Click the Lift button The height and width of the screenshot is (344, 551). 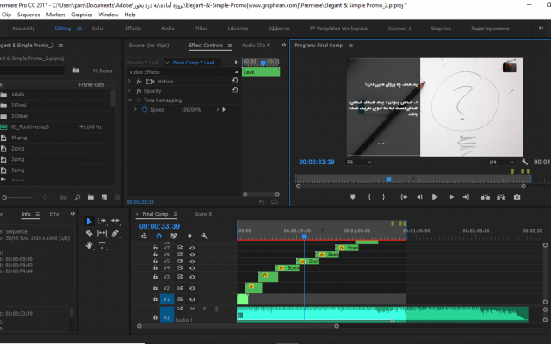[x=486, y=197]
